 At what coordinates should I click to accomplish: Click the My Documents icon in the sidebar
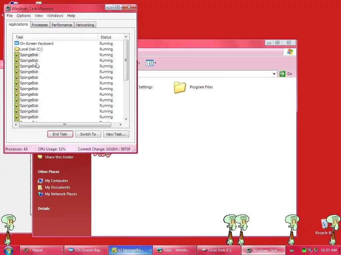40,187
